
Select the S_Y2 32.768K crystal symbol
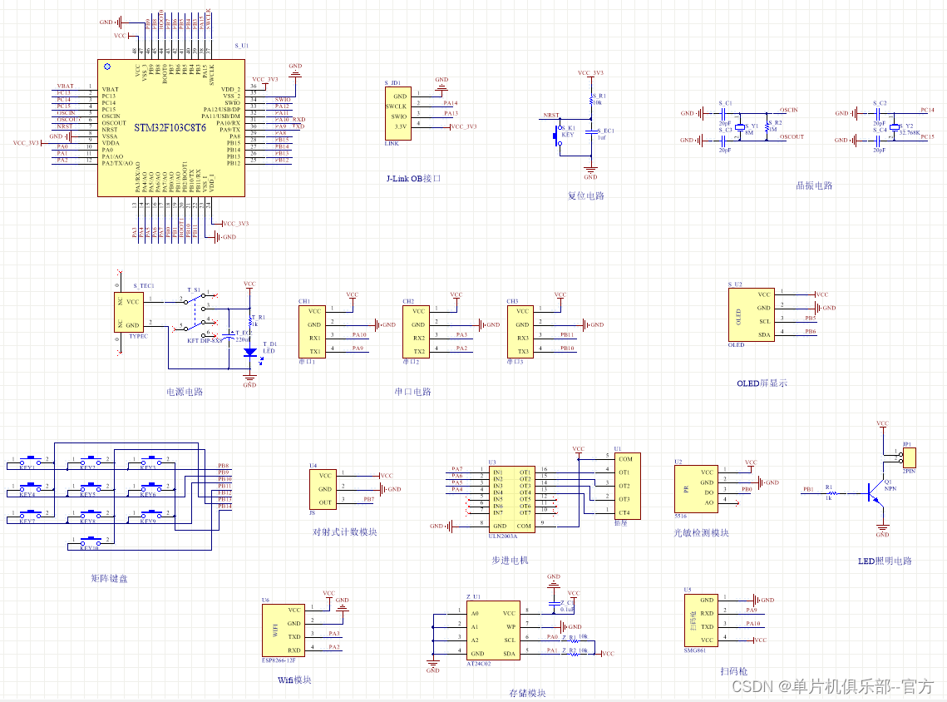(x=895, y=127)
